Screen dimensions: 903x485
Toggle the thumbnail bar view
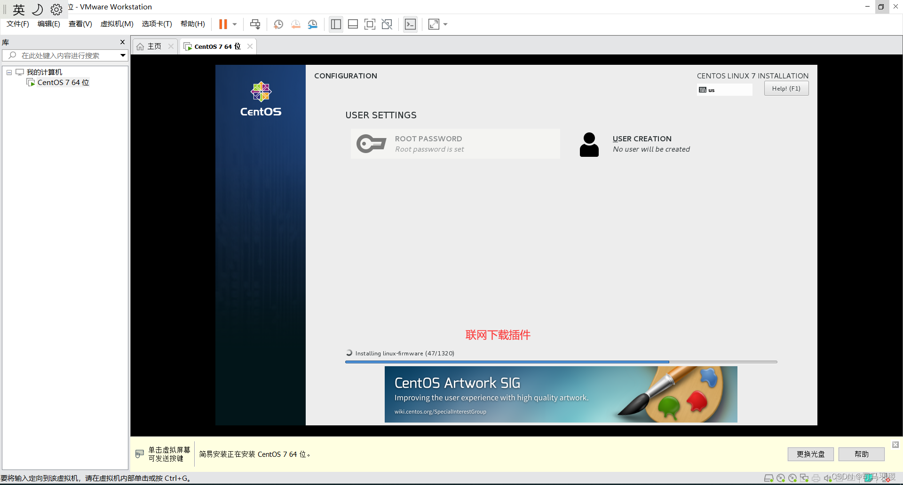coord(353,24)
